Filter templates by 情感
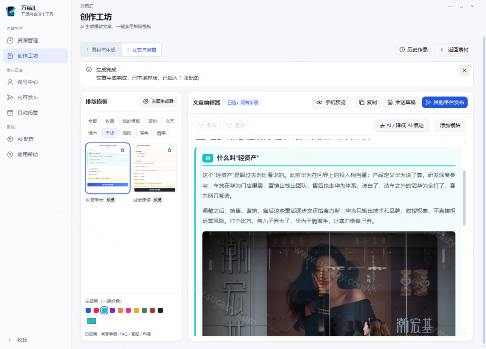The width and height of the screenshot is (486, 349). (x=161, y=133)
